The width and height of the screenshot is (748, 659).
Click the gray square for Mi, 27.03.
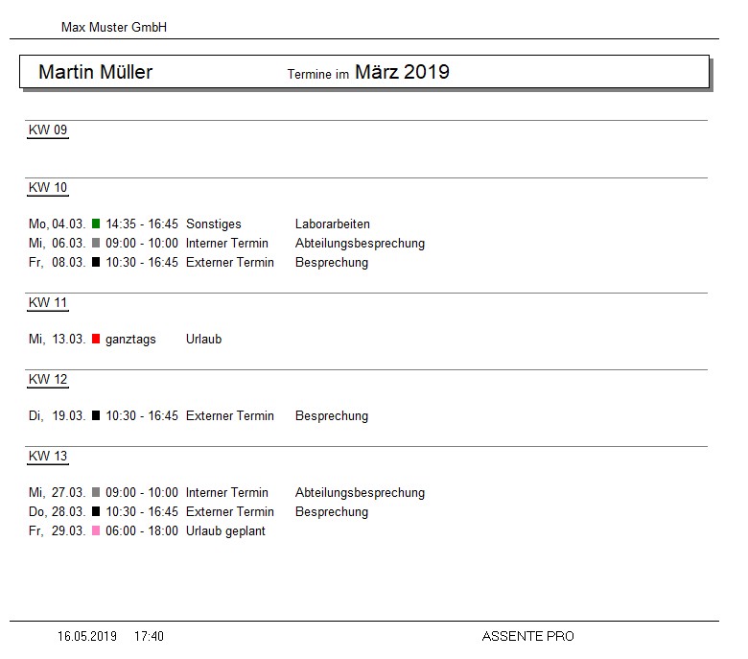tap(96, 492)
